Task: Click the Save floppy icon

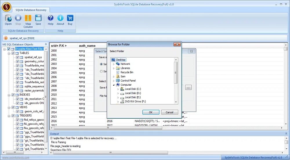Action: coord(38,18)
